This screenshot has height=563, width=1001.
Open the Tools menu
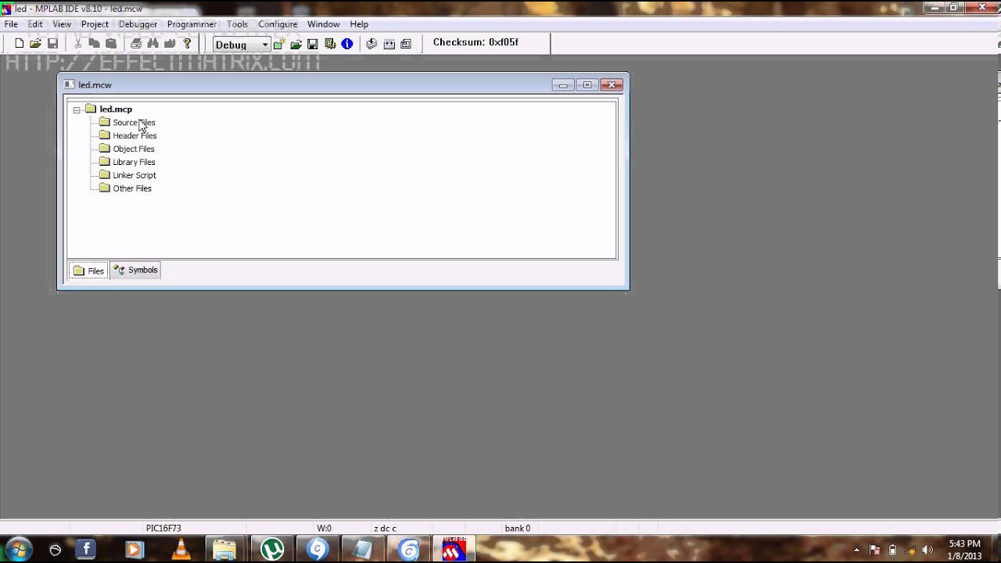pyautogui.click(x=237, y=24)
